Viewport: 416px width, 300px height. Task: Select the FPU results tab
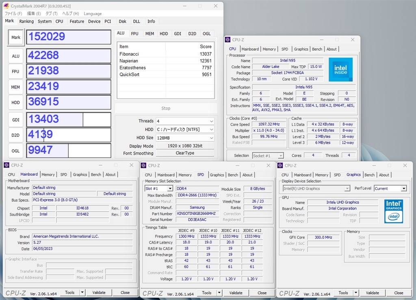point(134,34)
